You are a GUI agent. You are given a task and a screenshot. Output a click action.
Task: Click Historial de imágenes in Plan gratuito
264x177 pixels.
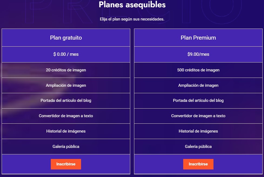tap(66, 131)
